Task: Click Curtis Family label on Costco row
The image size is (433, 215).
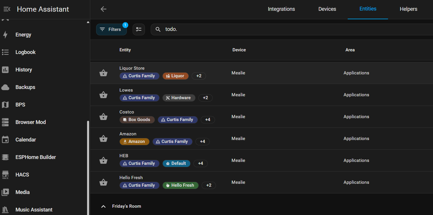Action: coord(178,120)
